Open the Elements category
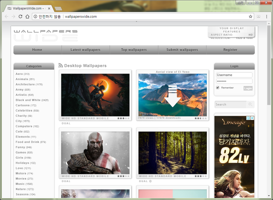 click(x=26, y=136)
